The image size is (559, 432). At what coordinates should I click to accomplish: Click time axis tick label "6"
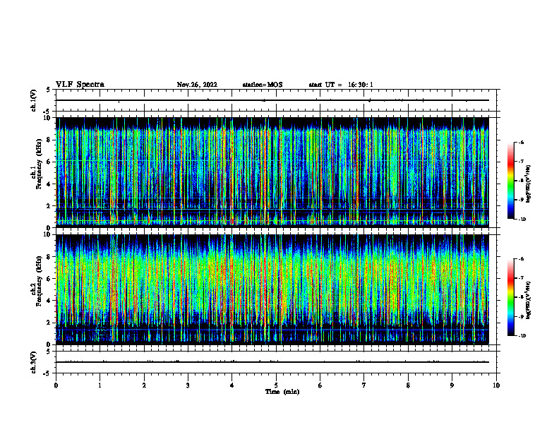pyautogui.click(x=320, y=385)
